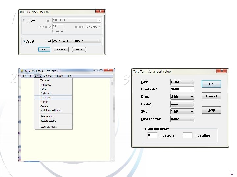Click the Setup menu
Screen dimensions: 237x177
[x=38, y=76]
